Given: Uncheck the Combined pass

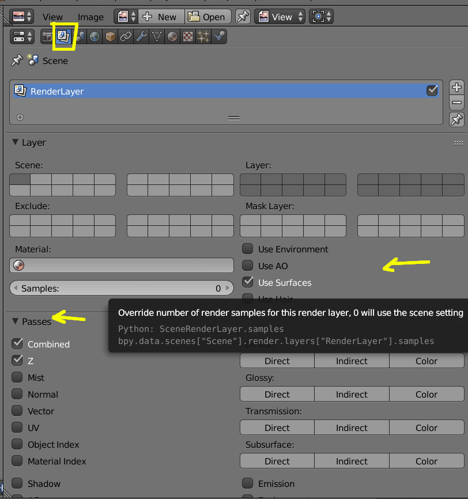Looking at the screenshot, I should tap(17, 343).
